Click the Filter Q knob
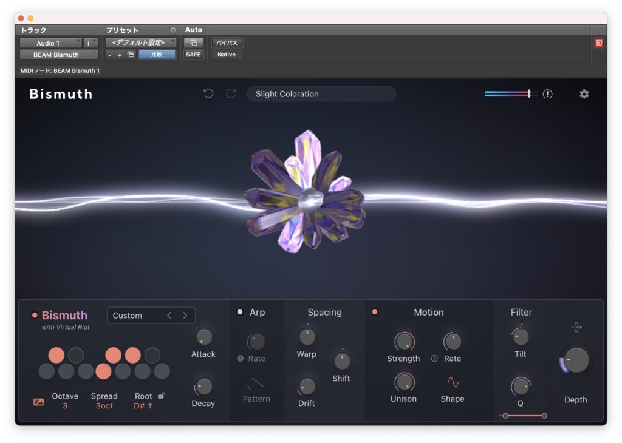Screen dimensions: 622x443 (521, 387)
